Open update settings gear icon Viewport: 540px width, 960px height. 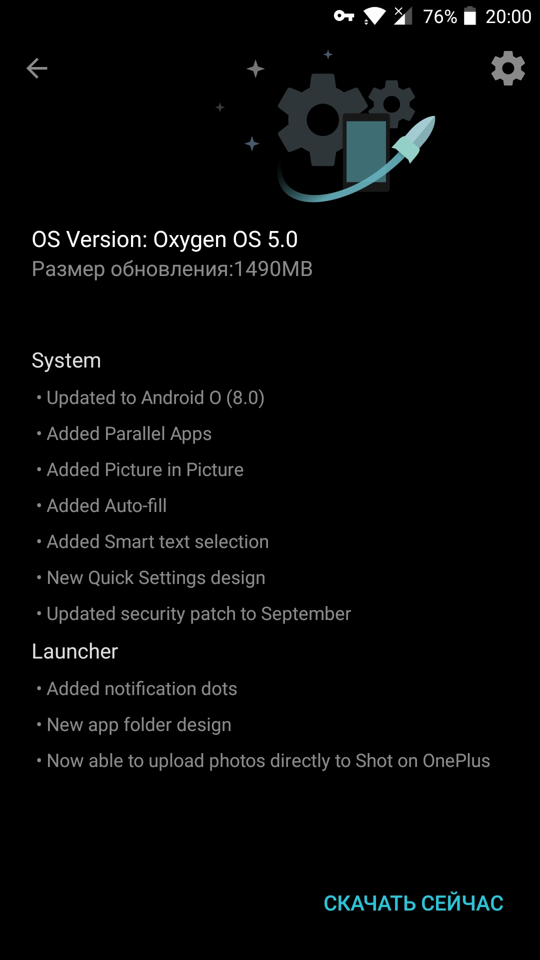point(508,68)
